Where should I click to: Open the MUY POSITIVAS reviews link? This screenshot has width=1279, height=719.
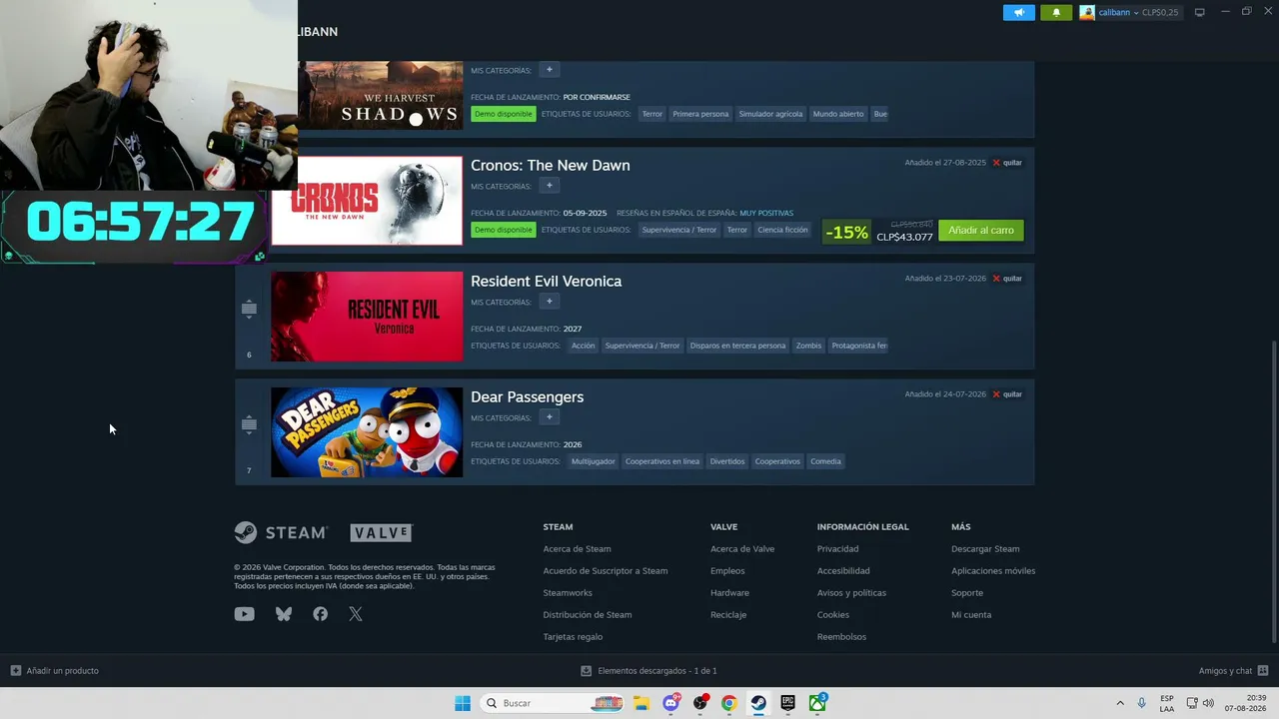tap(766, 213)
